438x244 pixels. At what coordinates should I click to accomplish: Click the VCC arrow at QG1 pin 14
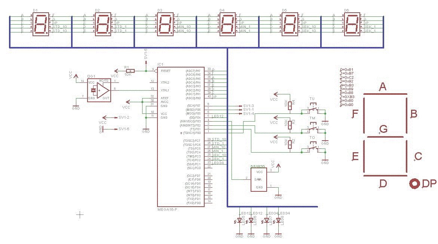click(x=76, y=76)
